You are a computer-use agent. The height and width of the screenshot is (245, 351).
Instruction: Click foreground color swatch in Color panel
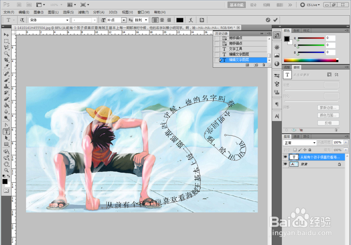point(286,39)
